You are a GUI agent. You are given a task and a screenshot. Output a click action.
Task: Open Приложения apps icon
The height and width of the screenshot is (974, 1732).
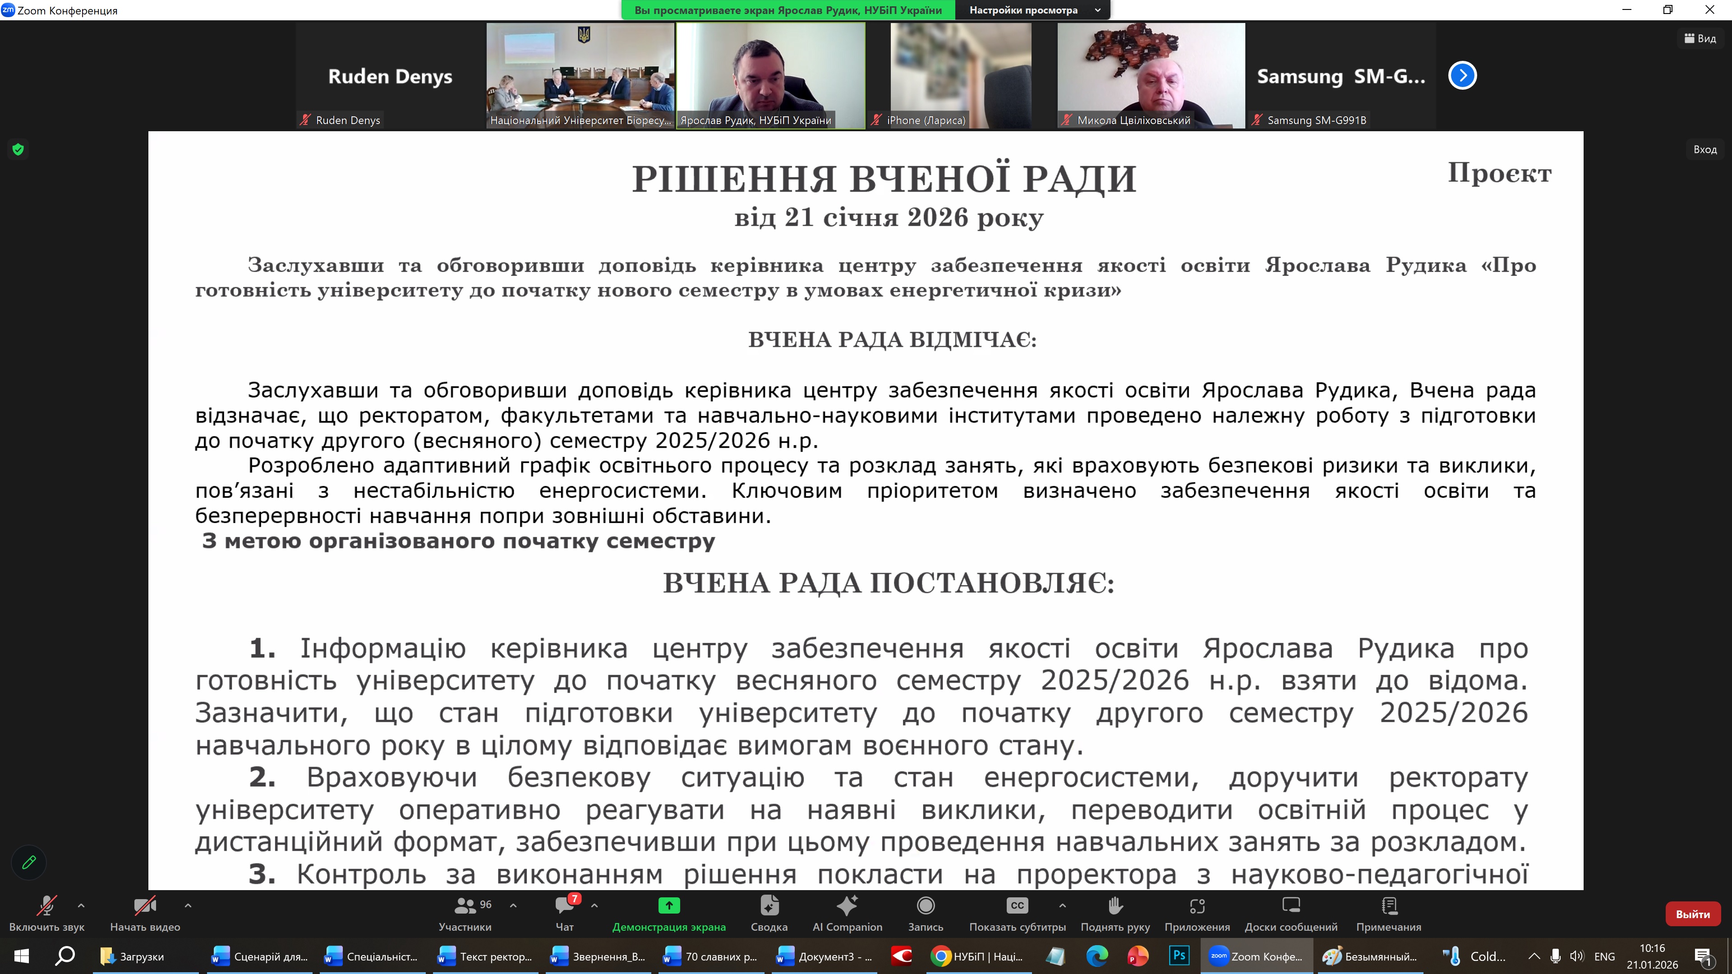point(1197,906)
